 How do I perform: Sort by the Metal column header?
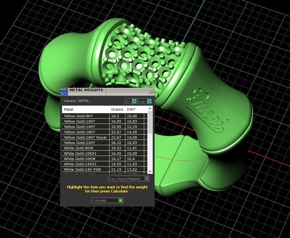point(85,109)
